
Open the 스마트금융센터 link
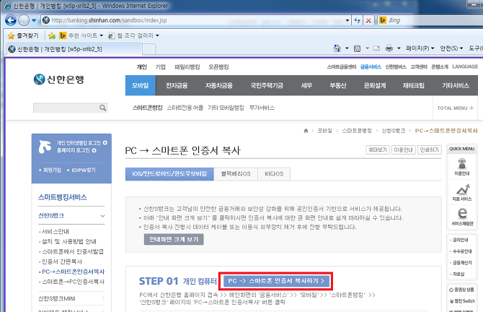pos(342,66)
